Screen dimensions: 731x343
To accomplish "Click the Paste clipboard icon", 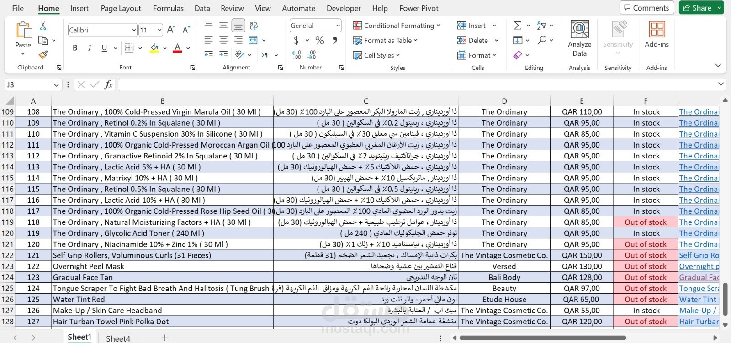I will pyautogui.click(x=23, y=30).
